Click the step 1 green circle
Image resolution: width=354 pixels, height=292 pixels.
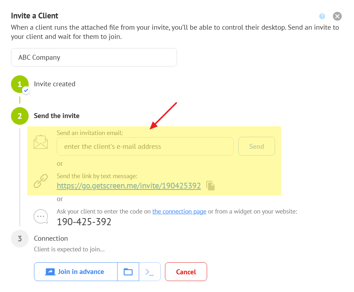(19, 84)
